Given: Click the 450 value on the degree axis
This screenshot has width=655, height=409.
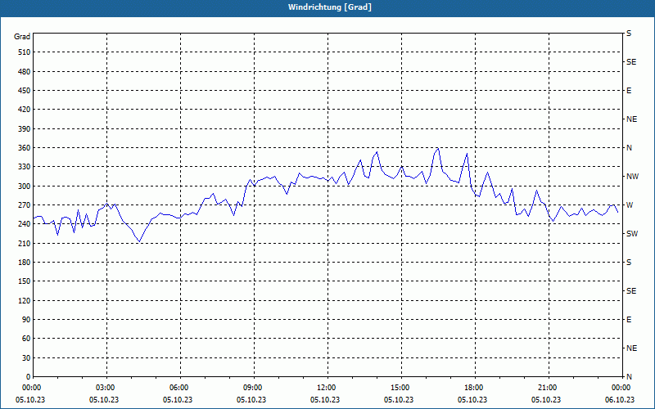Looking at the screenshot, I should [25, 91].
